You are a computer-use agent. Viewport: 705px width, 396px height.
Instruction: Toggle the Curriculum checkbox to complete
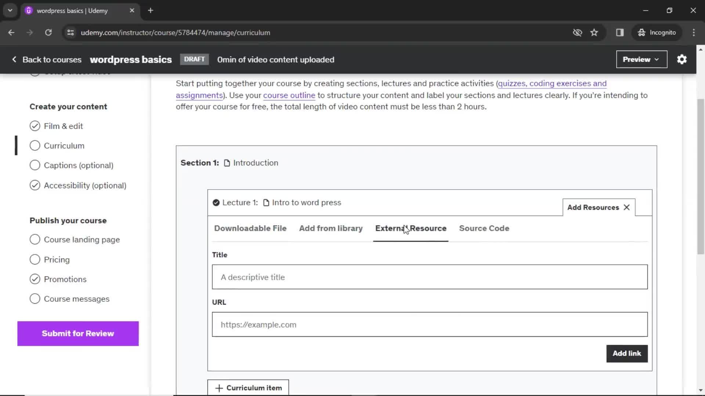point(35,146)
